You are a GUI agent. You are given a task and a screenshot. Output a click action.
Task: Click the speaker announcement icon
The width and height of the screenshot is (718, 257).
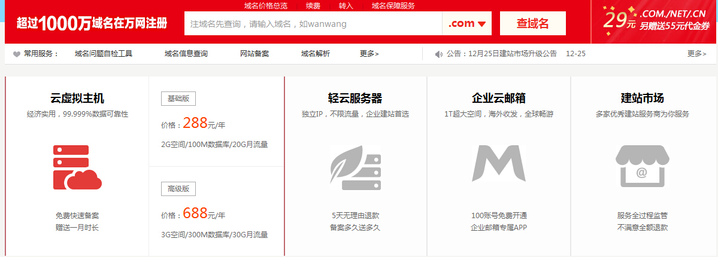pyautogui.click(x=439, y=54)
